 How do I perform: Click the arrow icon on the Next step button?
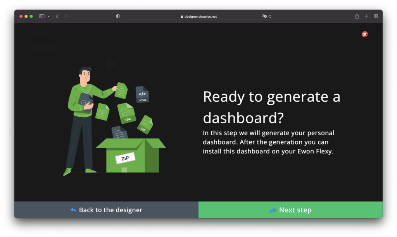[x=273, y=210]
